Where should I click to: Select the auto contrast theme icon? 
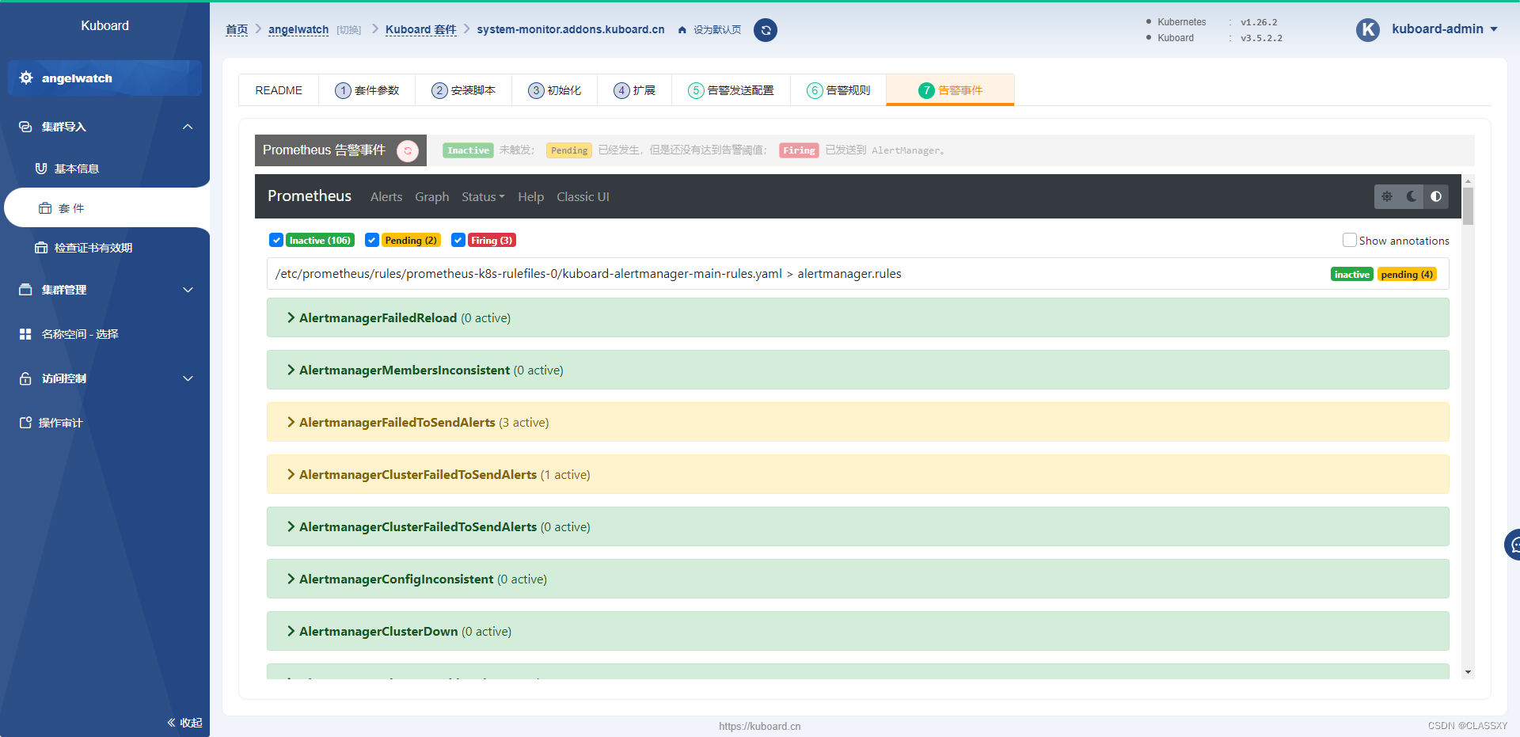pyautogui.click(x=1436, y=196)
